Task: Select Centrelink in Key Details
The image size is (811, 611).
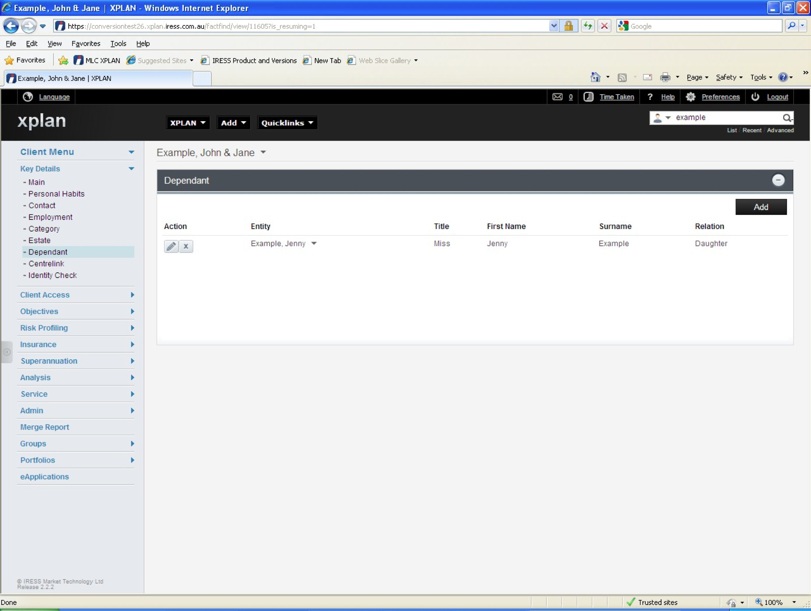Action: coord(46,263)
